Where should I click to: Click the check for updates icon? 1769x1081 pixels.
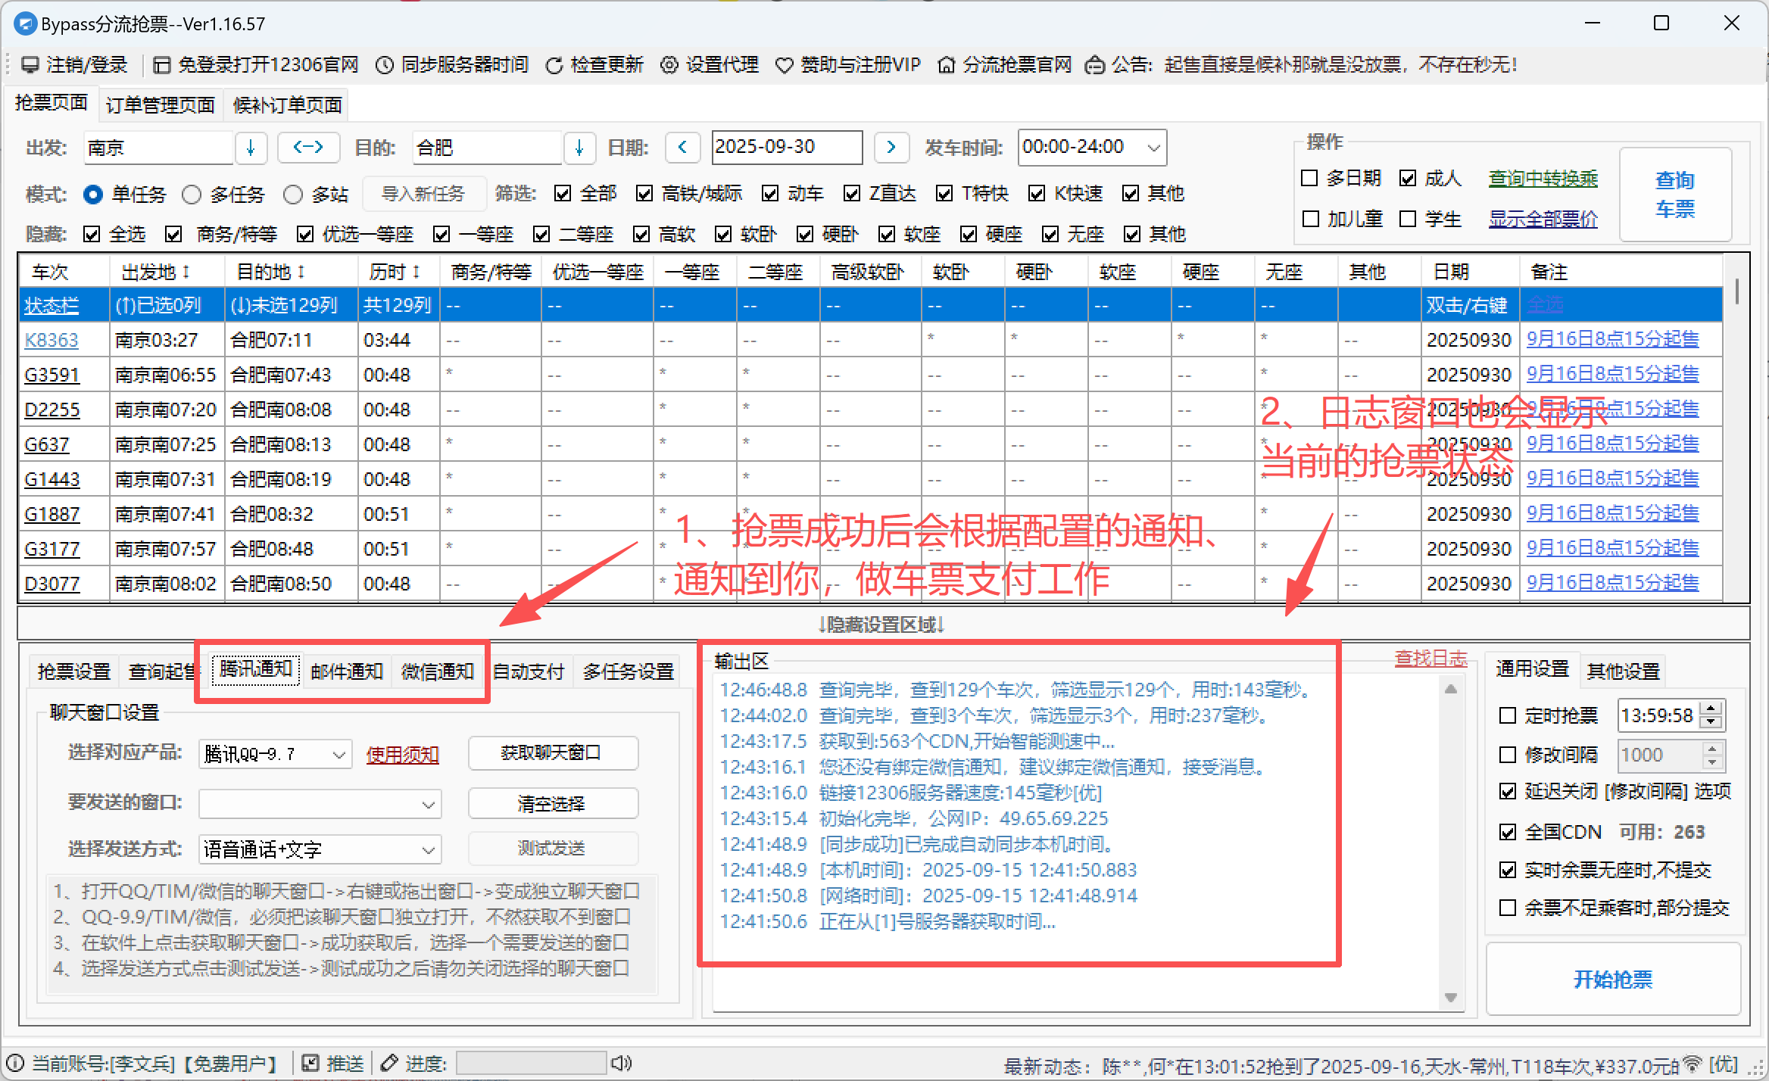(554, 65)
